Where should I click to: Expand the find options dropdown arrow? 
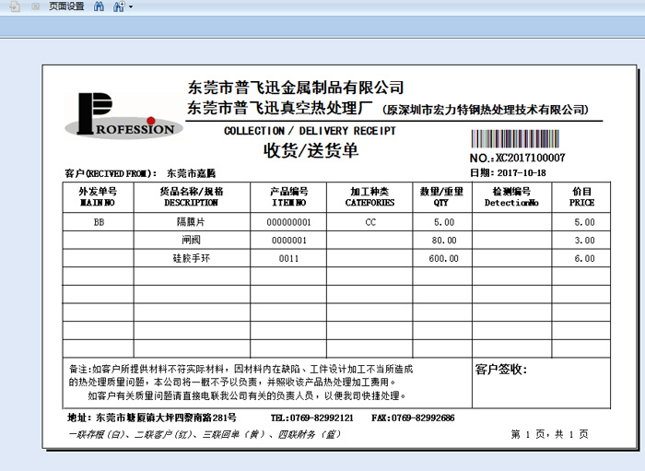[x=131, y=6]
